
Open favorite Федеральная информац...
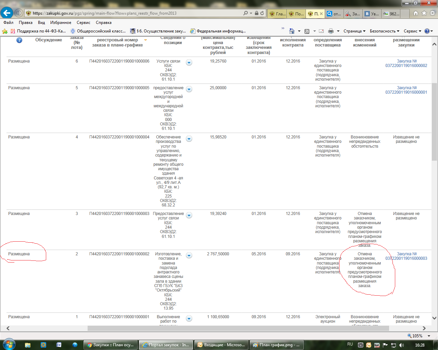point(218,31)
